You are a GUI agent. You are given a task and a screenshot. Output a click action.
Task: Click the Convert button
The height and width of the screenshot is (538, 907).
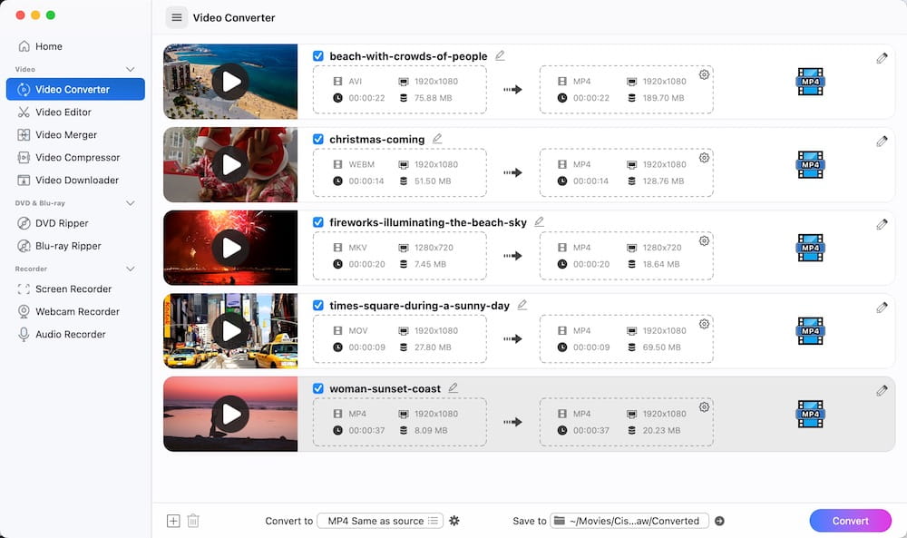[x=851, y=521]
